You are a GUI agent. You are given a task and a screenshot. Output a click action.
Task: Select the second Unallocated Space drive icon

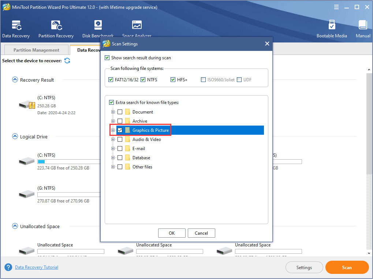[x=126, y=251]
